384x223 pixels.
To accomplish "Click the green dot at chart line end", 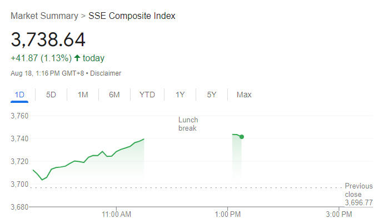I will pyautogui.click(x=241, y=137).
